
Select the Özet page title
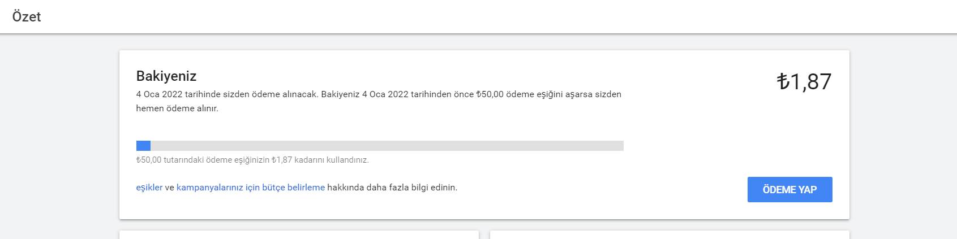coord(27,16)
